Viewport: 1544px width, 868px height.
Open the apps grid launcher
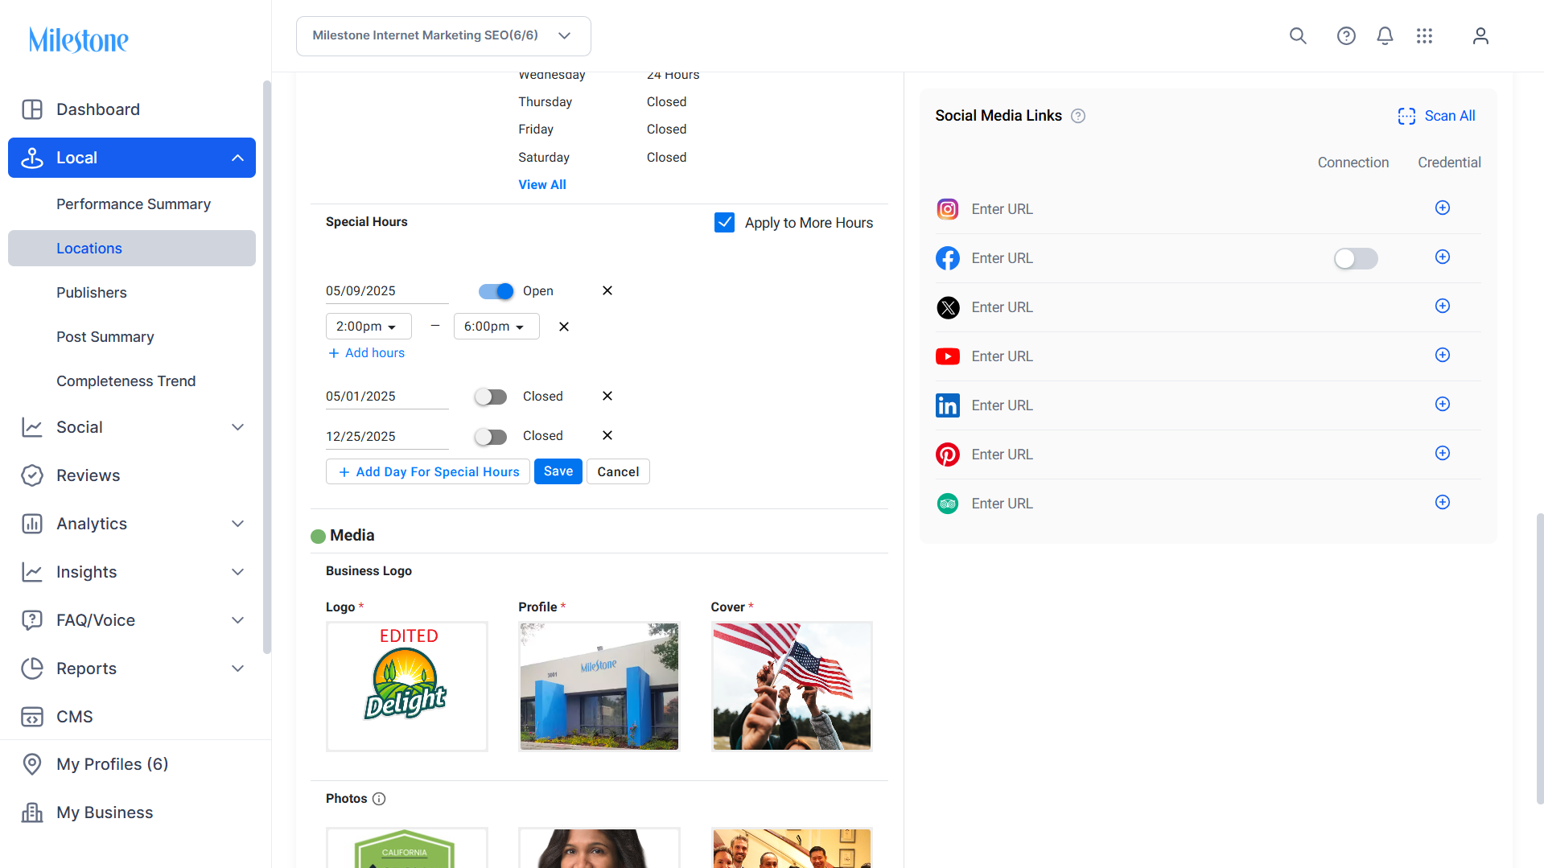(x=1424, y=35)
